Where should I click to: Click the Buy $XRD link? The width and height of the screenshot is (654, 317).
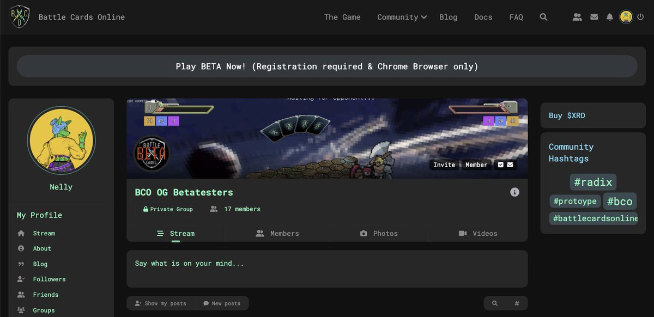coord(567,115)
